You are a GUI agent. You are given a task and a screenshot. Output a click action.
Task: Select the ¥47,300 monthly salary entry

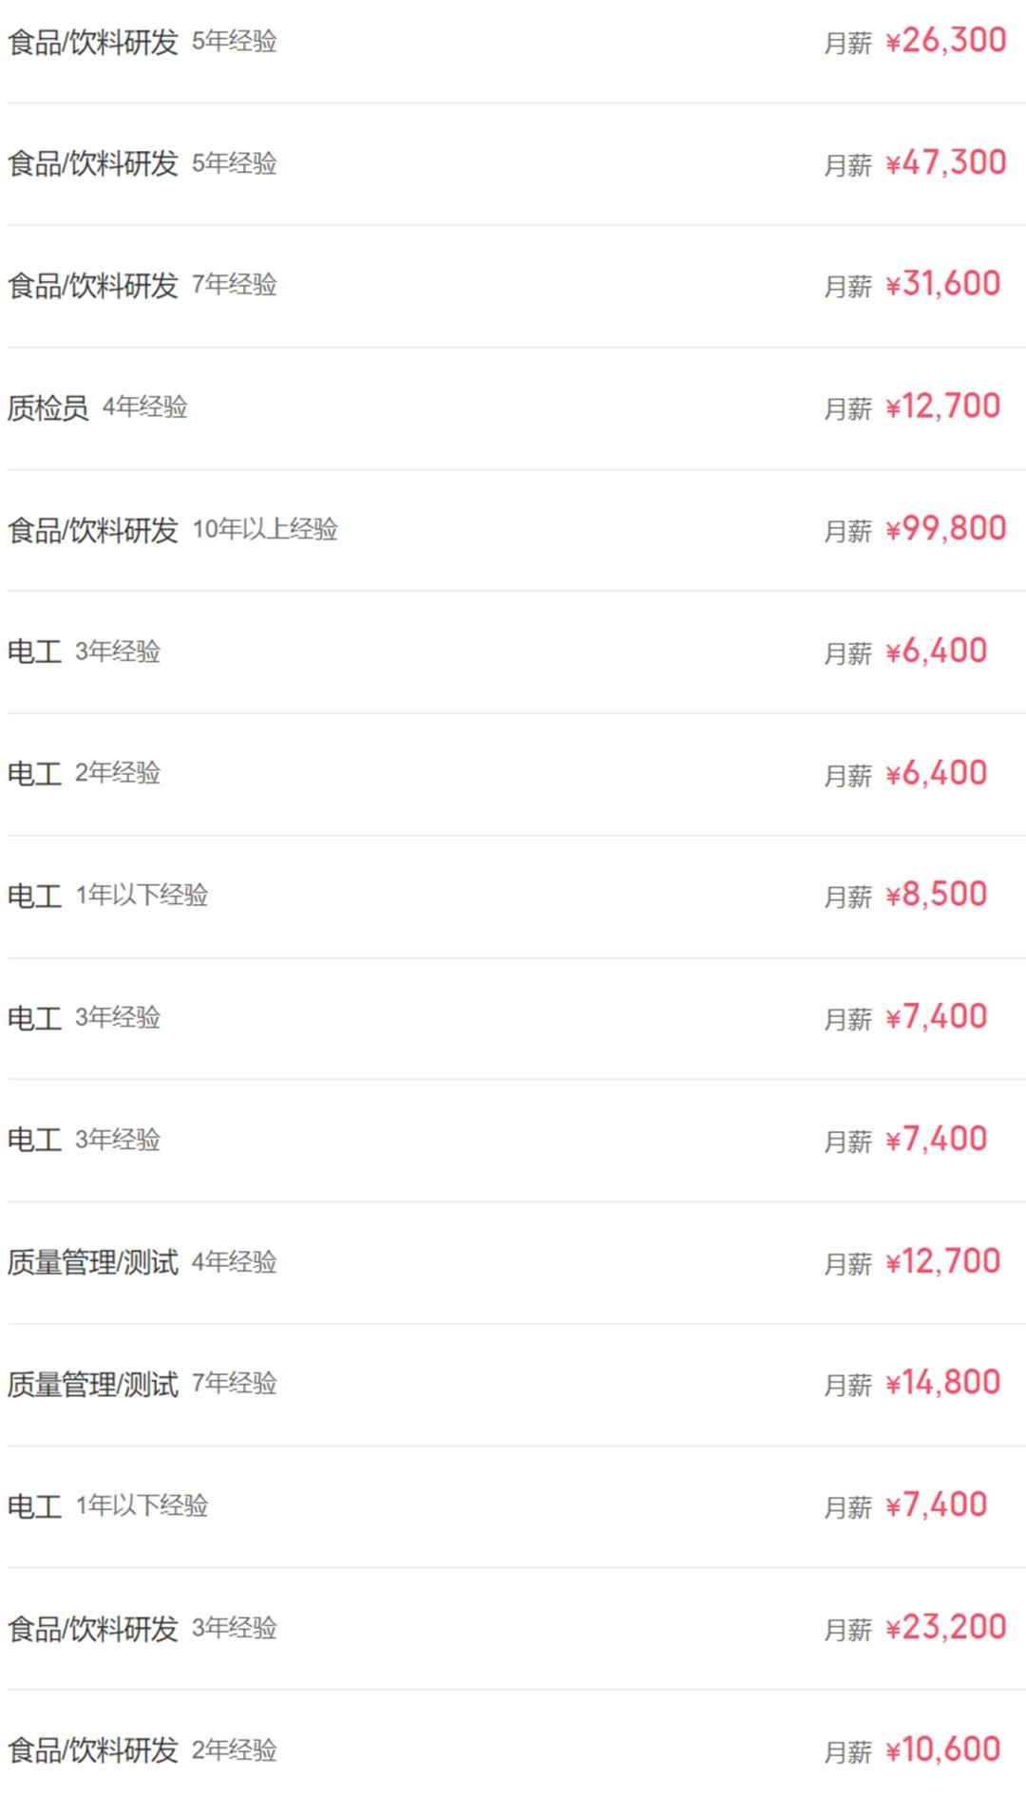coord(945,163)
